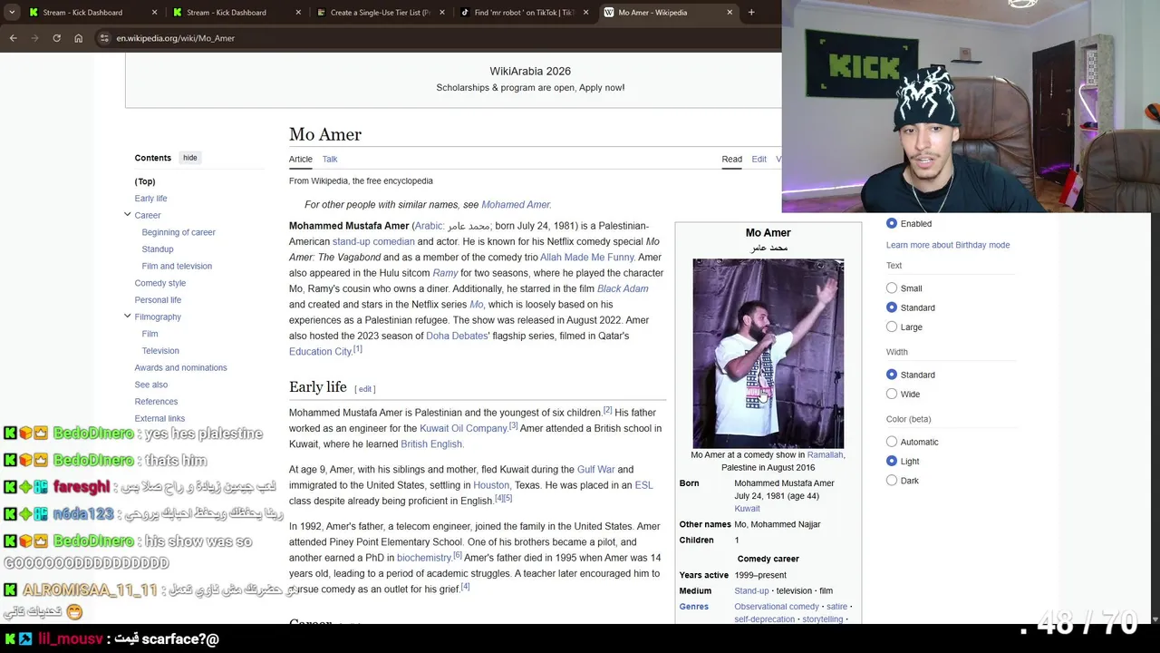1160x653 pixels.
Task: Follow the Mohamed Amer disambiguation link
Action: click(516, 205)
